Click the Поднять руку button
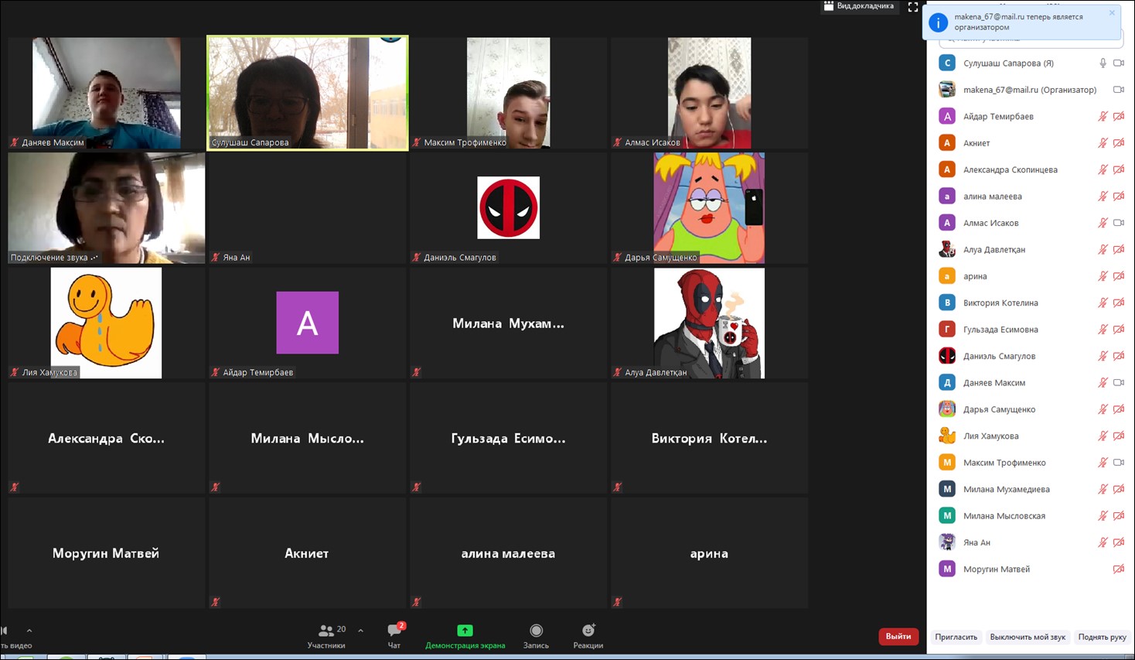Image resolution: width=1135 pixels, height=660 pixels. coord(1102,637)
